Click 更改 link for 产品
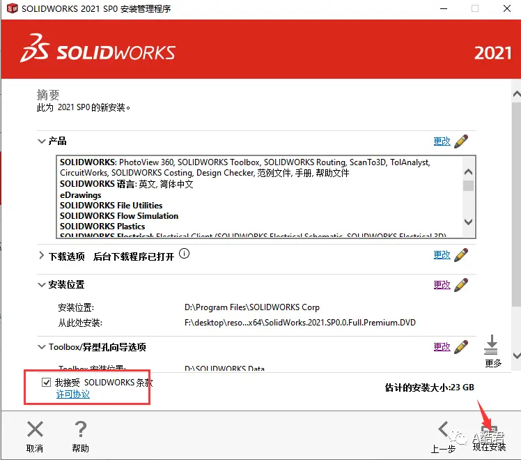 point(442,141)
